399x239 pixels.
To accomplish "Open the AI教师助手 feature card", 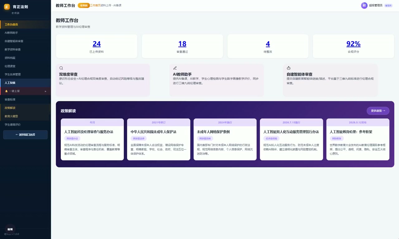I will (x=217, y=80).
